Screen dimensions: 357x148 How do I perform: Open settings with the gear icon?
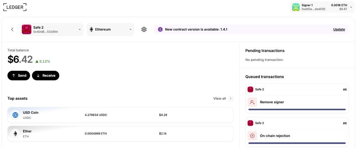(144, 30)
